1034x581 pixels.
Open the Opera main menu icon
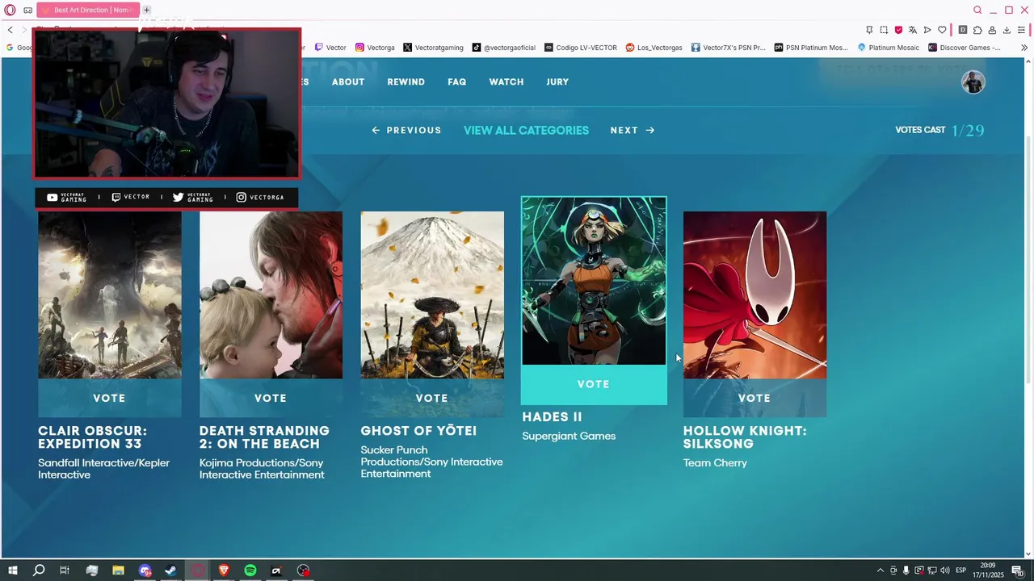point(10,10)
